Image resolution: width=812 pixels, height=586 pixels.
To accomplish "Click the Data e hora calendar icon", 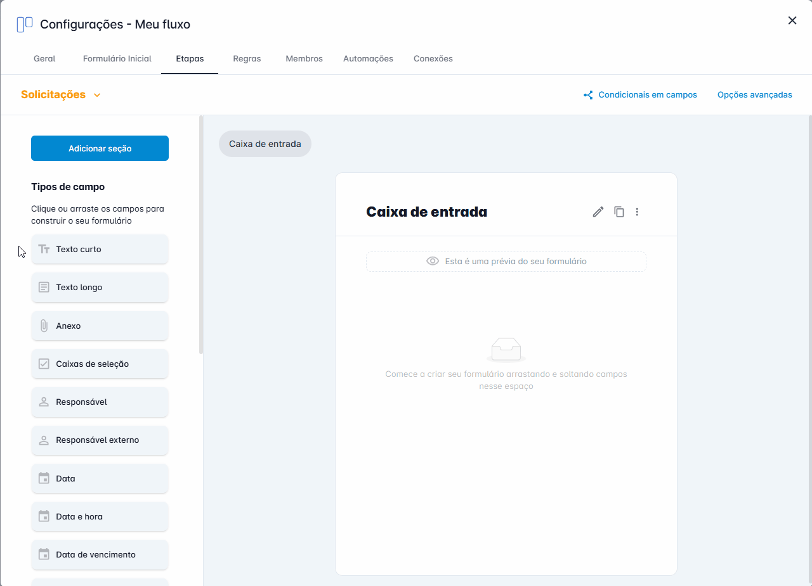I will pyautogui.click(x=44, y=516).
